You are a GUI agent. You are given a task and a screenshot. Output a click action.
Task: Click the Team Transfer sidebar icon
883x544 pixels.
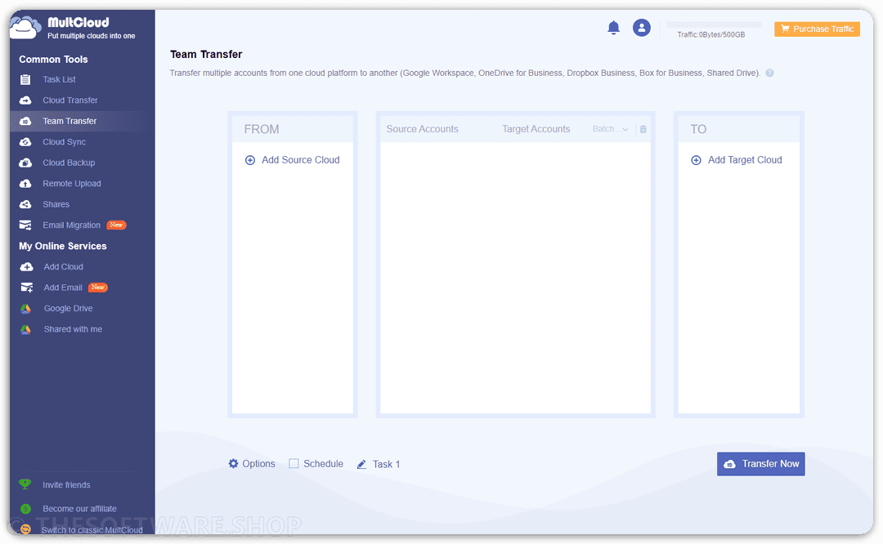click(25, 121)
